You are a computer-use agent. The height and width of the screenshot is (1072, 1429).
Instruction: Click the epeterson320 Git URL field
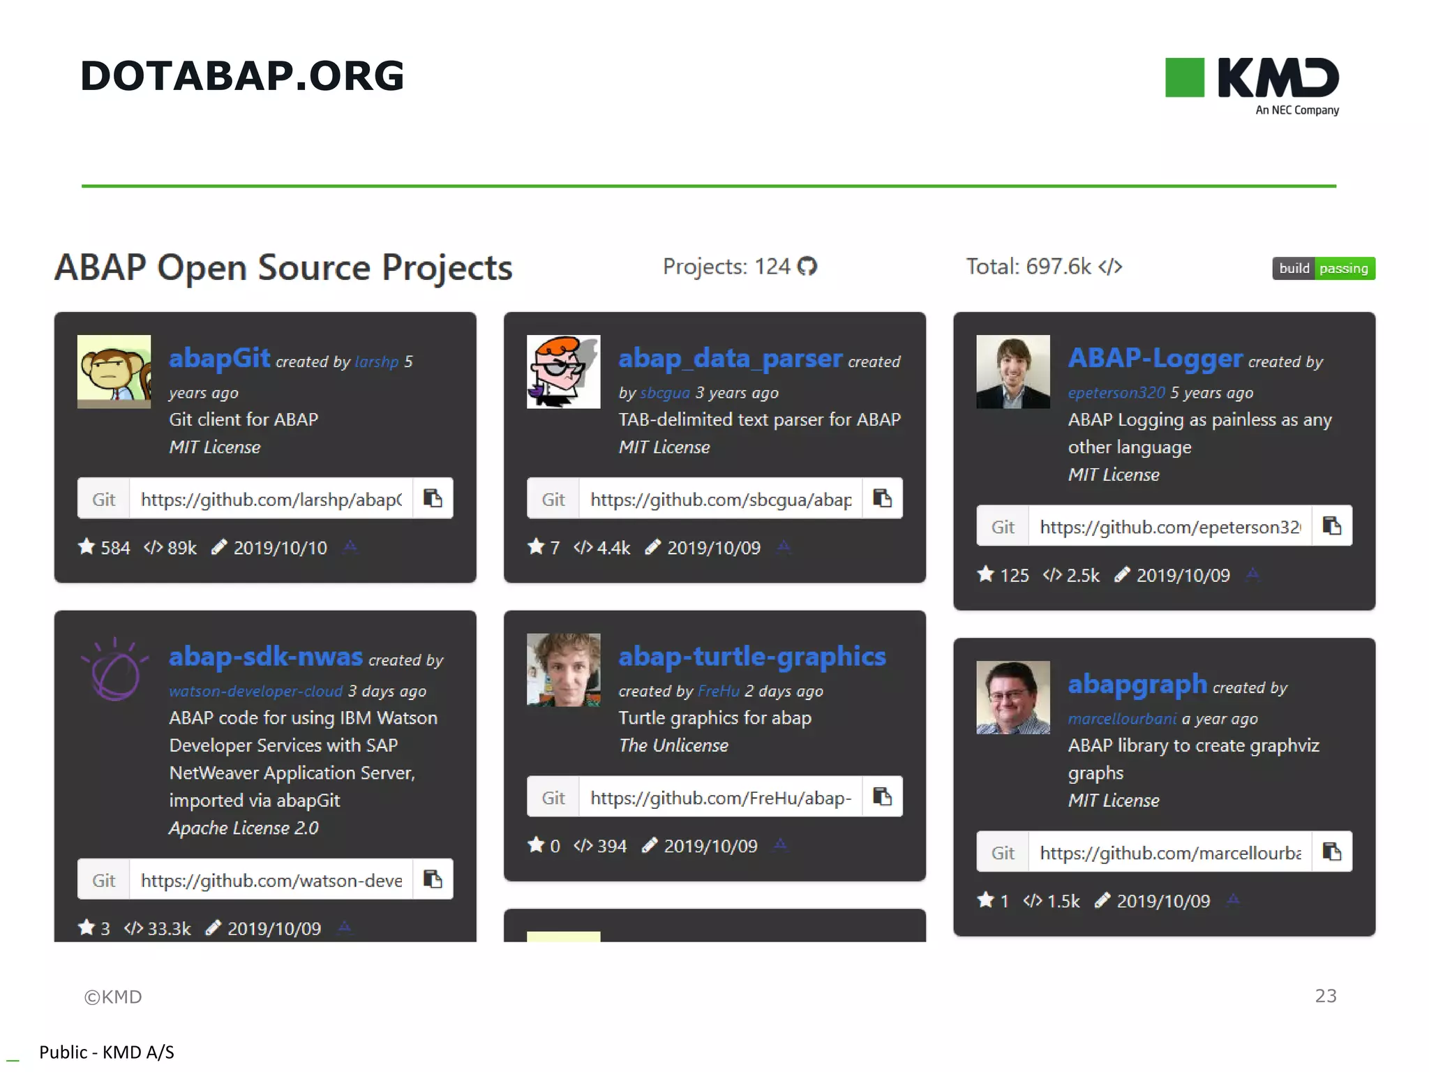[x=1169, y=526]
